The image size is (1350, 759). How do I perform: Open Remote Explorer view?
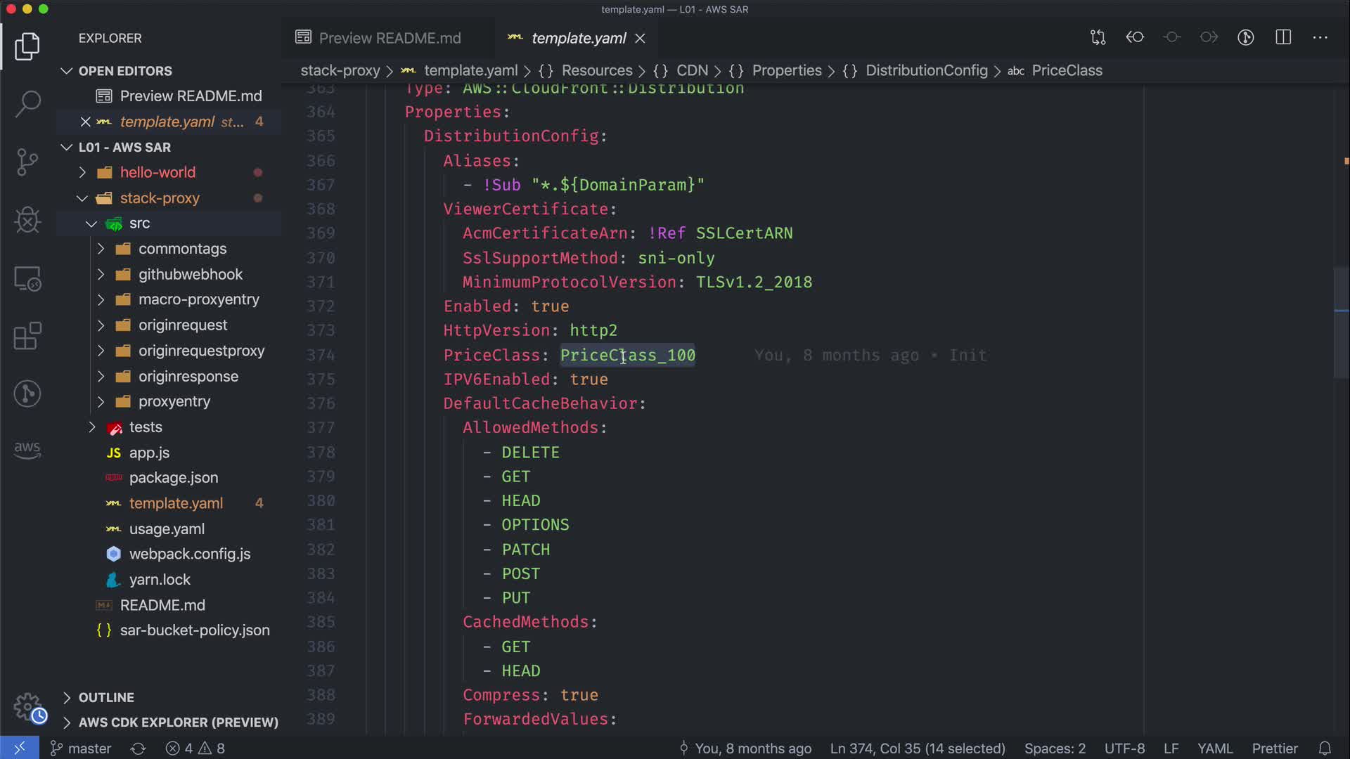tap(27, 279)
